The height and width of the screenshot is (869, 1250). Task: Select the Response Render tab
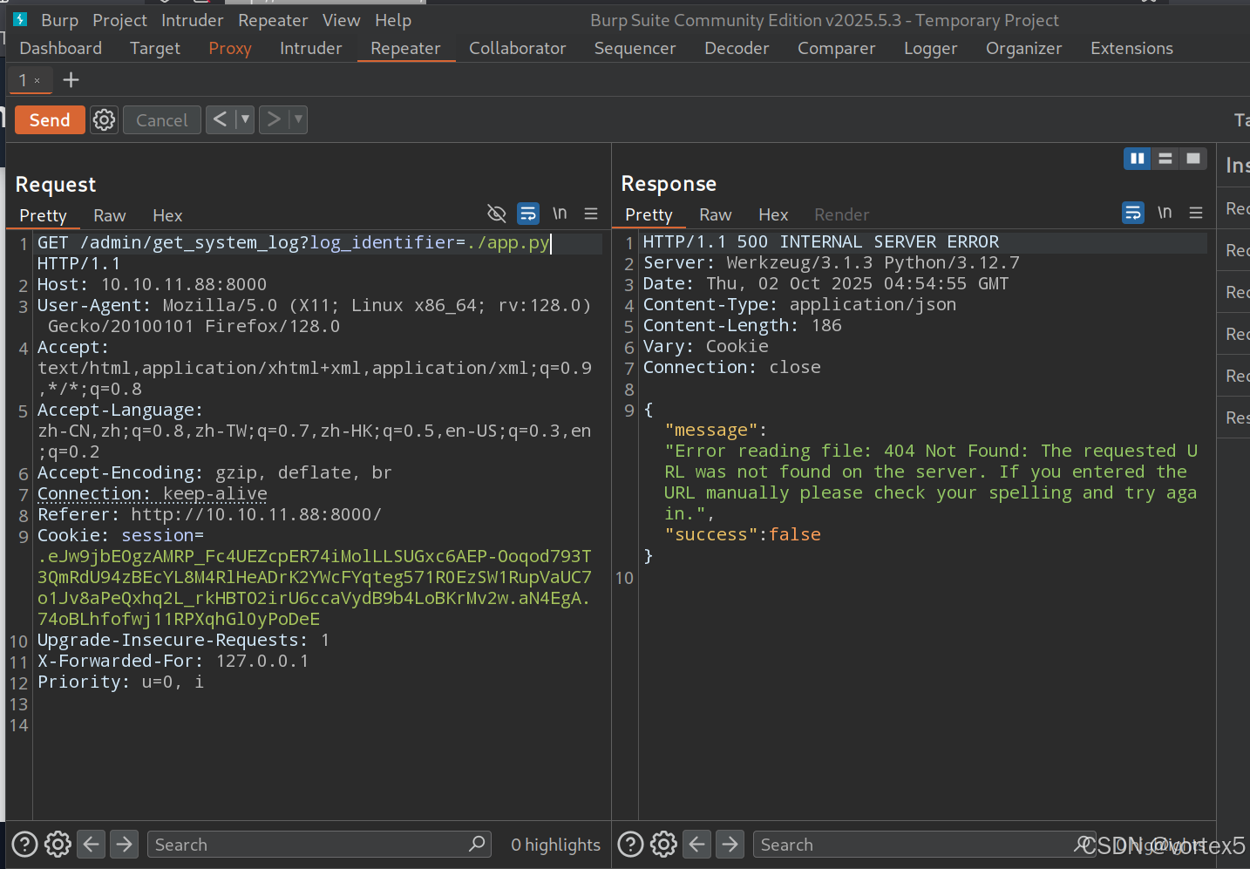coord(841,214)
